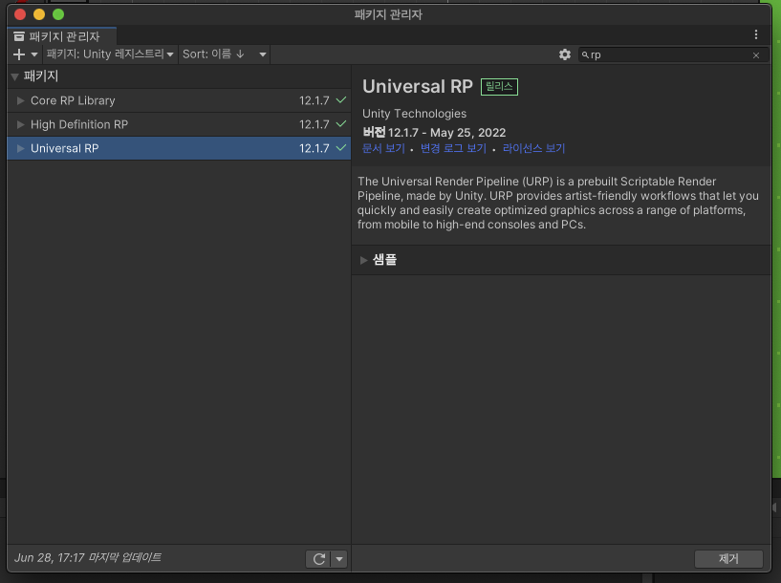Click the Jun 28, 17:17 마지막 업데이트 status
The height and width of the screenshot is (583, 781).
pos(88,557)
